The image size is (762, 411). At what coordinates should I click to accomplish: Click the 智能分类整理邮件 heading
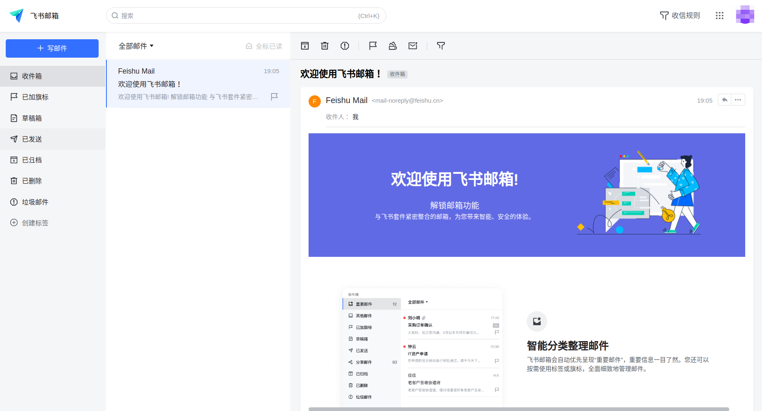pyautogui.click(x=568, y=346)
